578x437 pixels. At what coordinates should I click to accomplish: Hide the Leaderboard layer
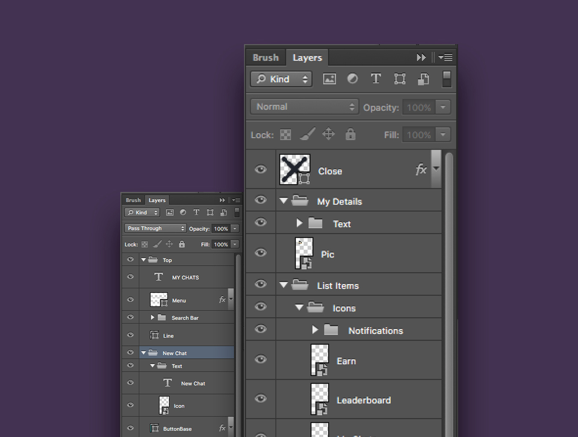(260, 399)
